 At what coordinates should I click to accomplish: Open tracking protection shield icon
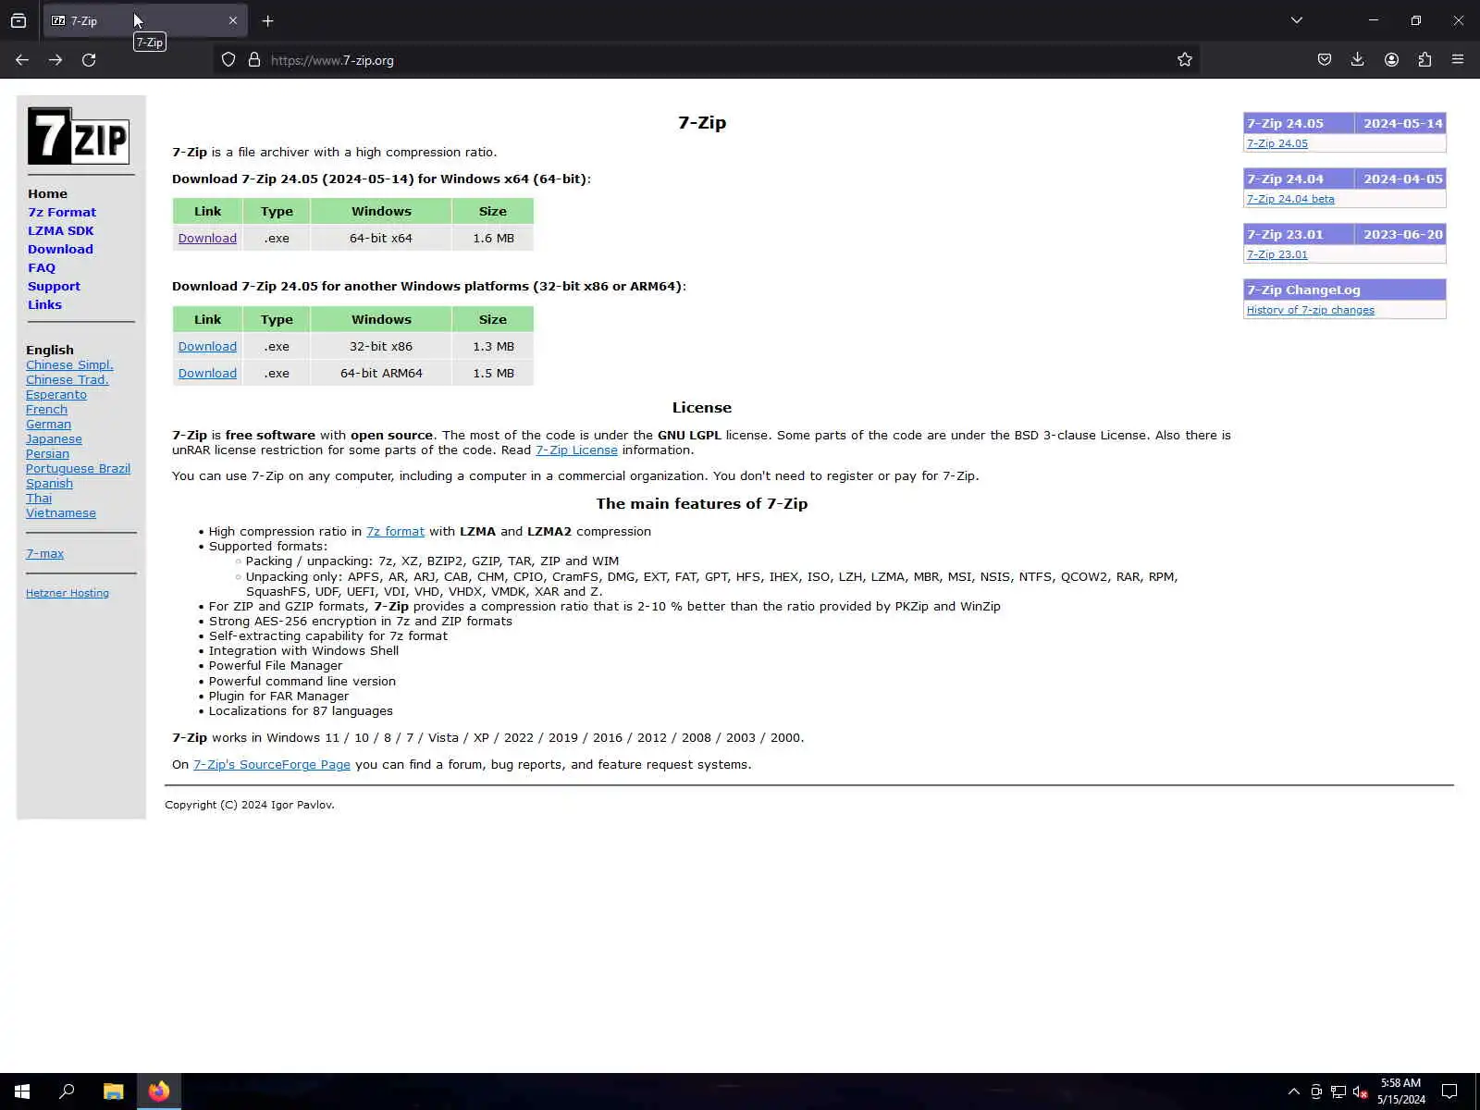tap(228, 60)
